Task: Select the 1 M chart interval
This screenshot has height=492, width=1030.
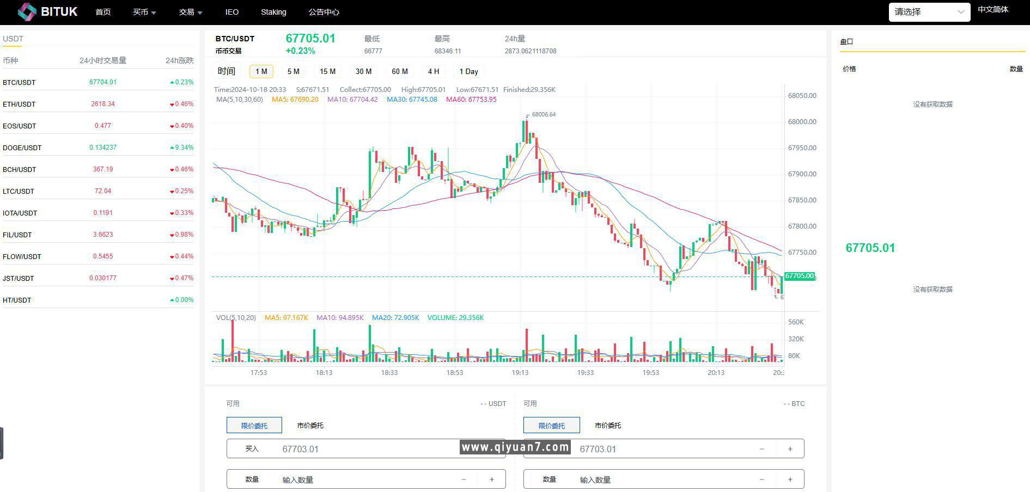Action: (261, 71)
